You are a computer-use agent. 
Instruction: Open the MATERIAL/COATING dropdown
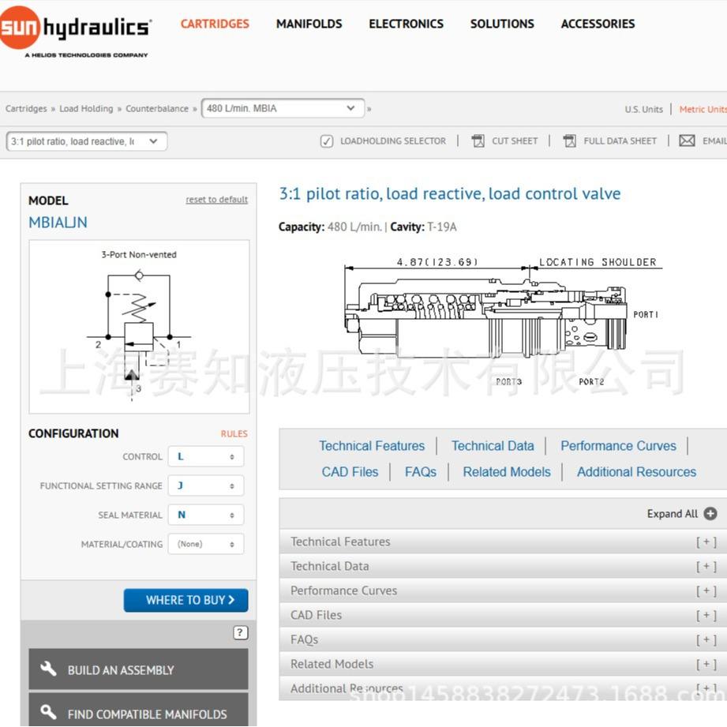[206, 545]
